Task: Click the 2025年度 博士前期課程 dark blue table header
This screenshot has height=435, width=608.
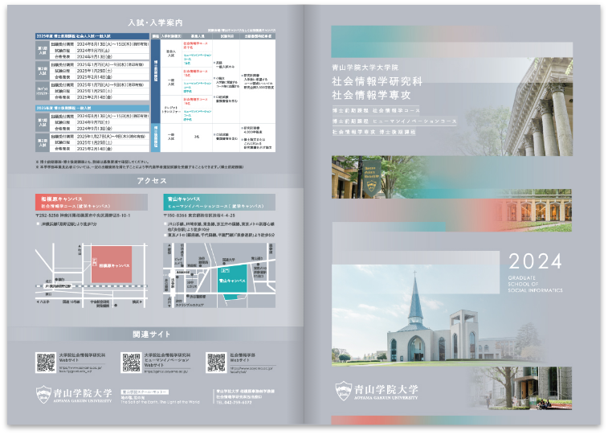Action: pyautogui.click(x=92, y=36)
